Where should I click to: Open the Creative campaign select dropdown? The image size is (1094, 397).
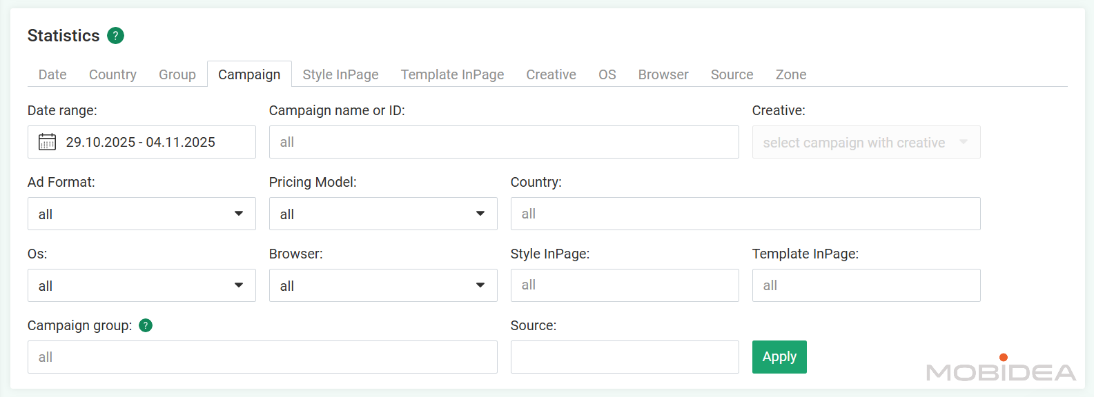[x=866, y=142]
